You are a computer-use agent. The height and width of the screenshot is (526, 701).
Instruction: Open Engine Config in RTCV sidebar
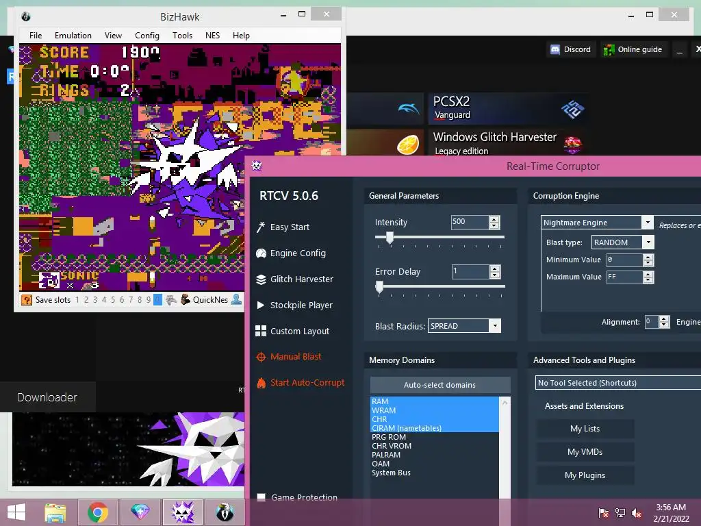[x=291, y=253]
